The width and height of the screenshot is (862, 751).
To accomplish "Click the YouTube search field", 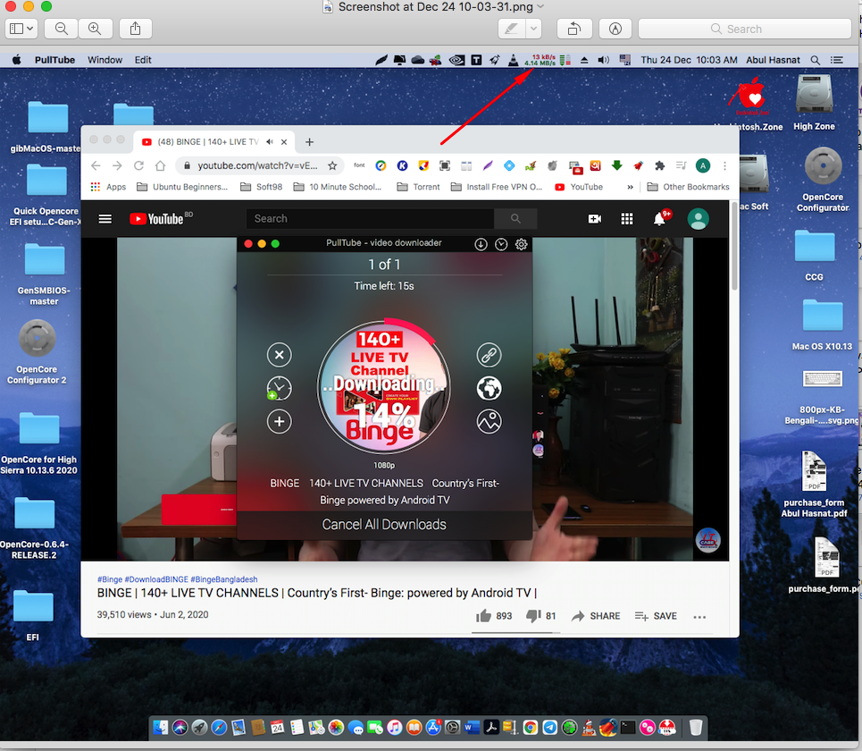I will click(370, 218).
